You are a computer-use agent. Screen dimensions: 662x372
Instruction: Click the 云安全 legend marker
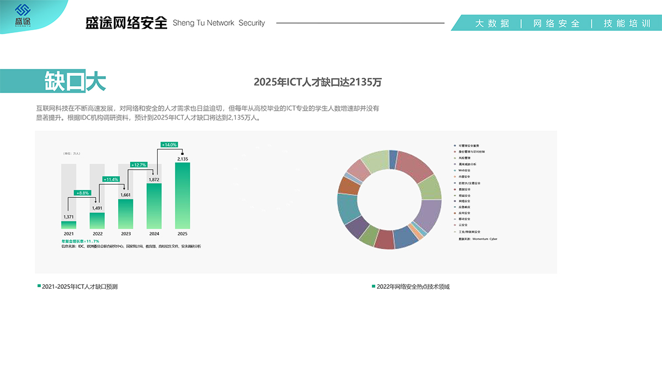point(454,225)
